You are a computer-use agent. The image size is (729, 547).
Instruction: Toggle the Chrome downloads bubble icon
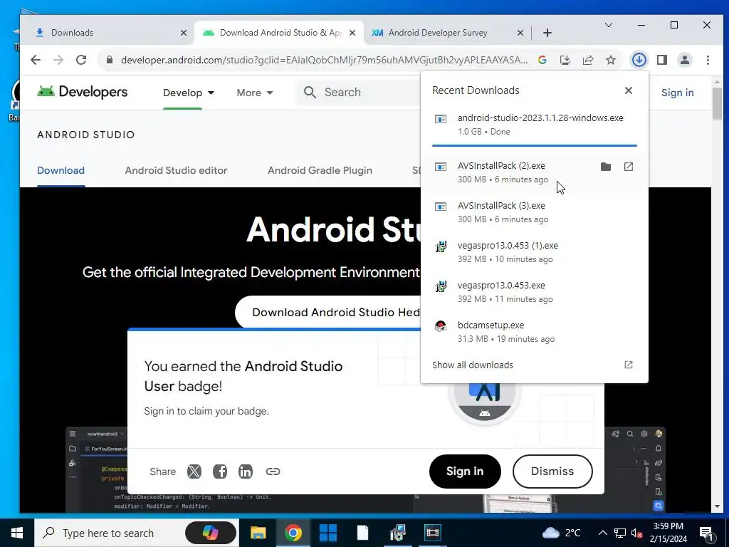pyautogui.click(x=639, y=60)
